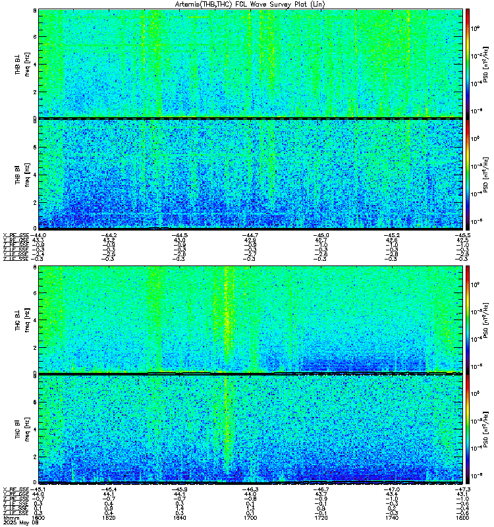Image resolution: width=494 pixels, height=527 pixels.
Task: Click the PSD [nT²/Hz] label of THC B⊥ panel
Action: pos(485,320)
